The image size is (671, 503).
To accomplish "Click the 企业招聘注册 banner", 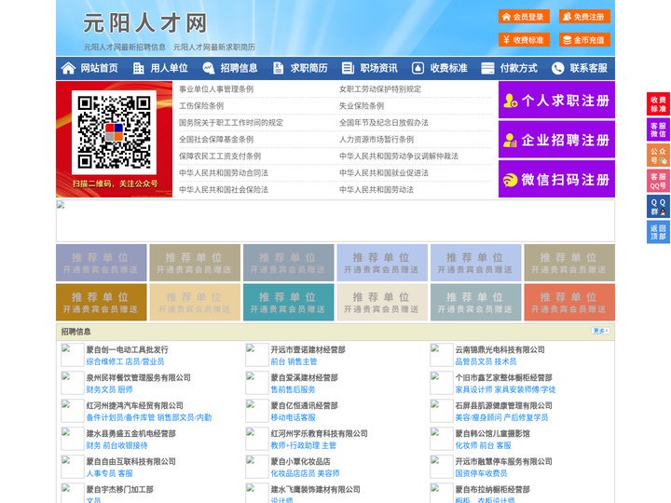I will pos(556,140).
